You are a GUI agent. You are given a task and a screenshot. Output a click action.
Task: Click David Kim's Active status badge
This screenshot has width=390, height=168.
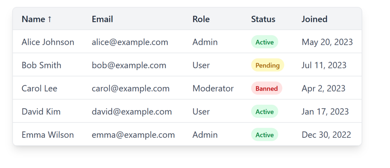265,112
